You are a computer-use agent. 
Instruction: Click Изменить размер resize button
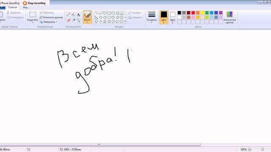51,17
